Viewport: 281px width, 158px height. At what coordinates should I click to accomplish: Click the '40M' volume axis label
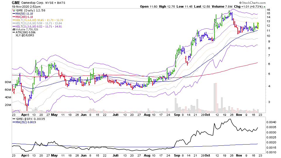(8, 97)
